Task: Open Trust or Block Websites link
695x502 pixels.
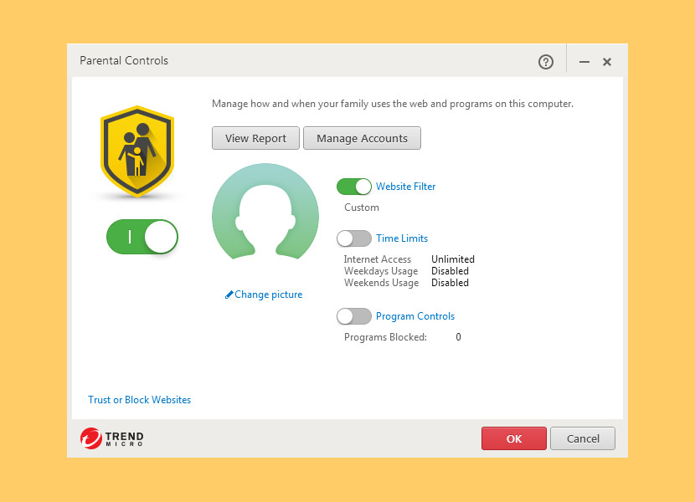Action: pyautogui.click(x=139, y=400)
